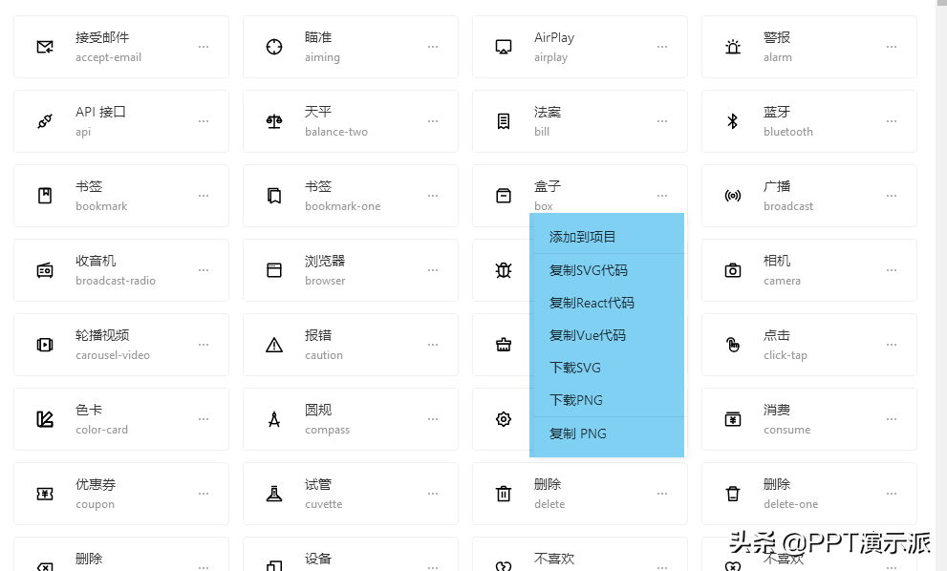Open the ellipsis menu on aiming card

[433, 47]
